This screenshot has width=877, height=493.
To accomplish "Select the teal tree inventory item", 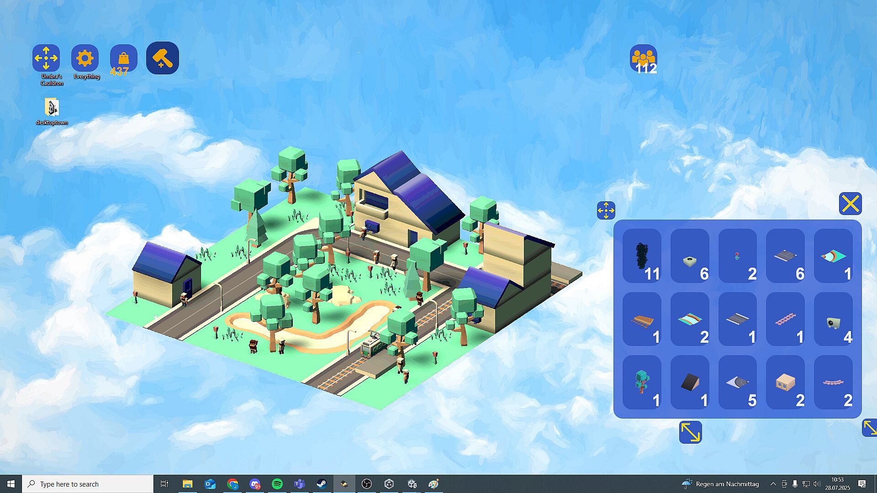I will click(641, 383).
